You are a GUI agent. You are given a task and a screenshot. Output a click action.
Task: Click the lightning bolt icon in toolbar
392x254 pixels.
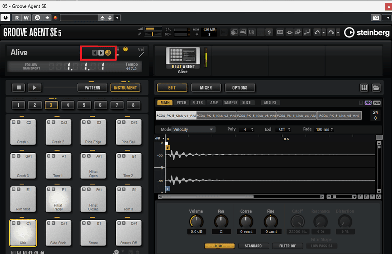coord(269,32)
